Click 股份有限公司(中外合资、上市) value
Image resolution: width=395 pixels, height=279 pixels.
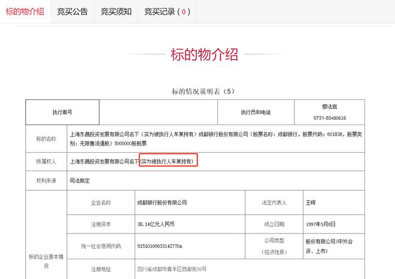(329, 246)
